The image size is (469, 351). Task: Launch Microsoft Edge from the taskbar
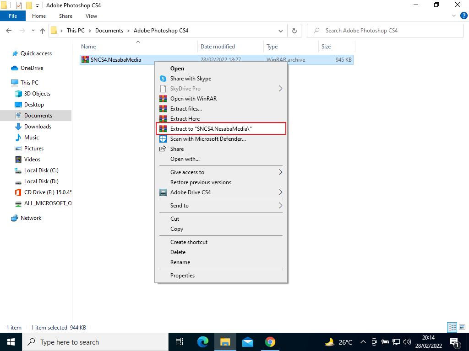coord(203,342)
